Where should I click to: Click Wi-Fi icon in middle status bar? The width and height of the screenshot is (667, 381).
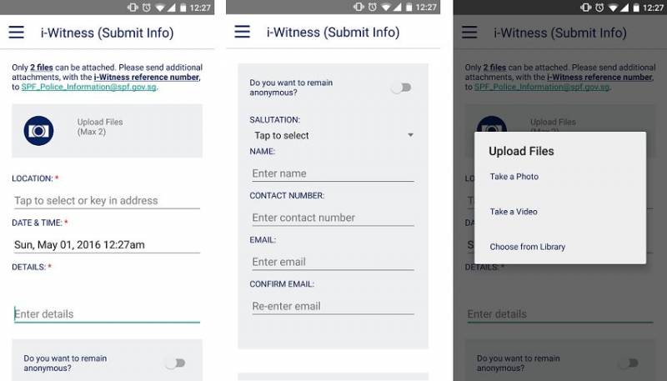click(386, 7)
